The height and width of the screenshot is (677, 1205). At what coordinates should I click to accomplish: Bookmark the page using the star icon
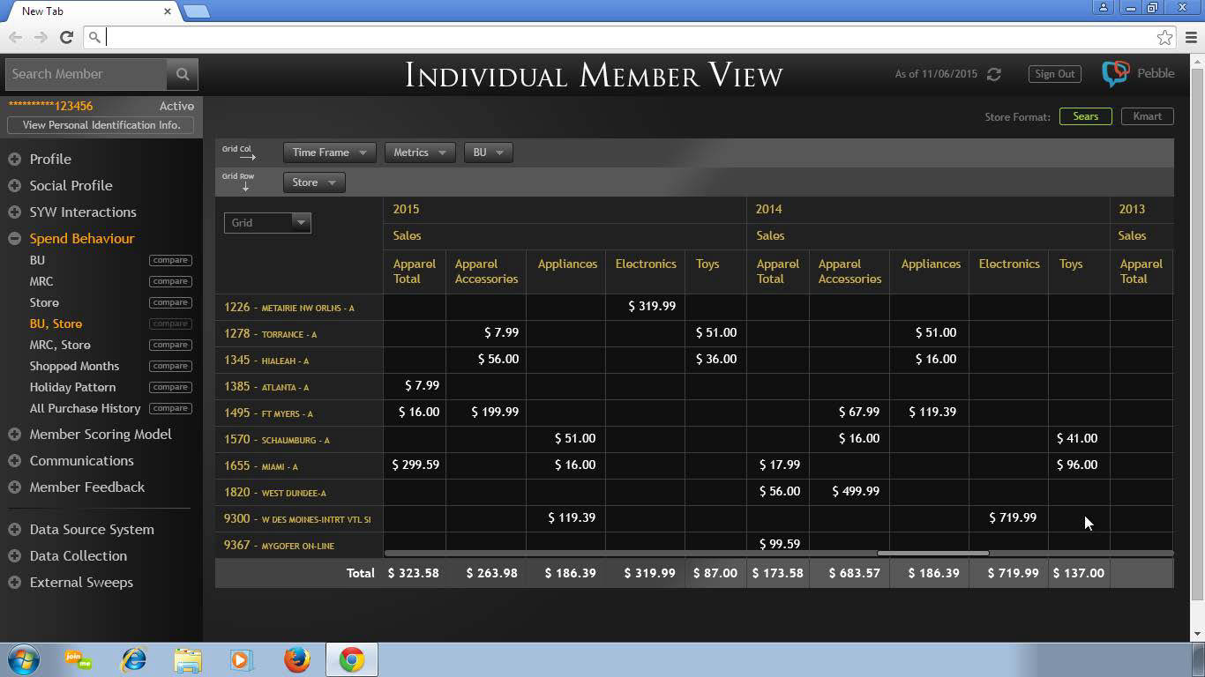(x=1164, y=37)
